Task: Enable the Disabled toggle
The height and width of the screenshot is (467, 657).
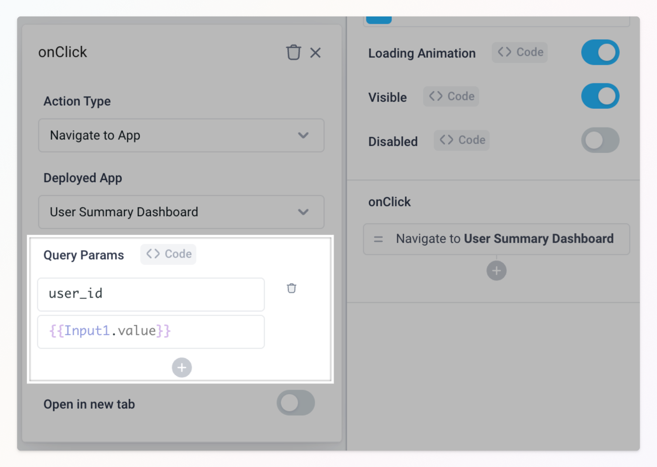Action: (600, 140)
